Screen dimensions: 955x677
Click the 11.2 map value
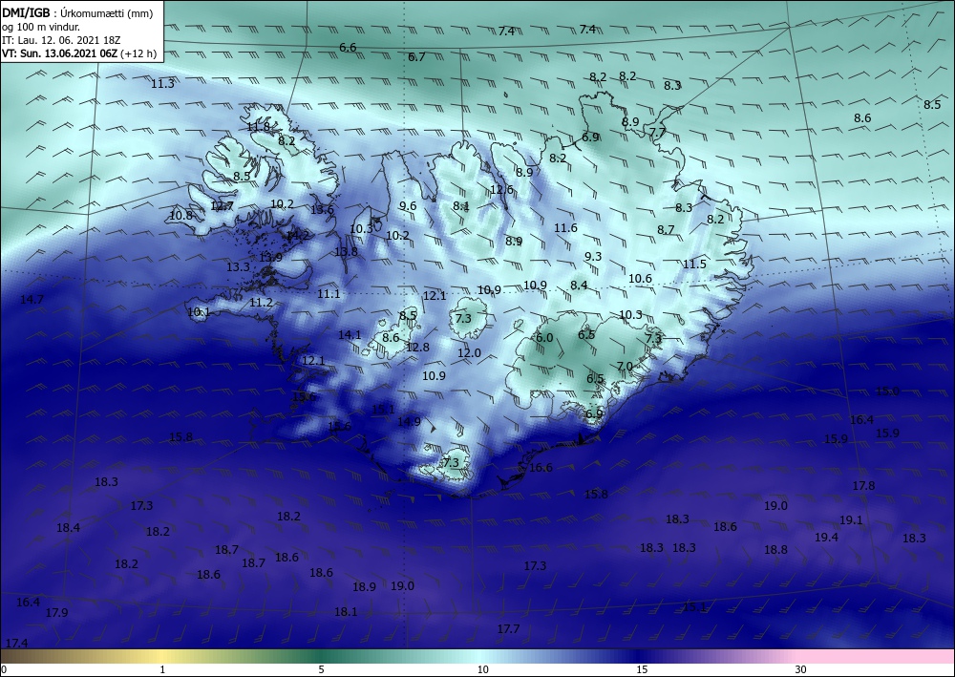click(x=262, y=303)
